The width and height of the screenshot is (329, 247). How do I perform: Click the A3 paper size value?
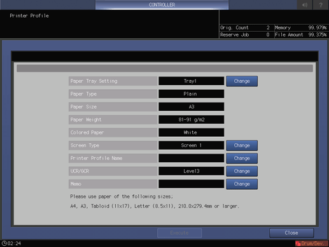coord(191,107)
